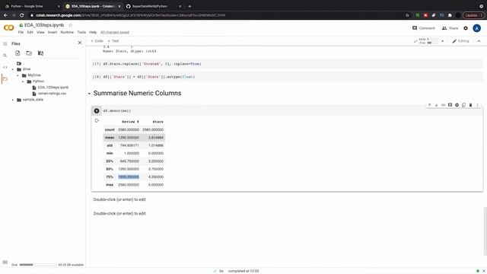
Task: Collapse the Python folder
Action: tap(23, 81)
